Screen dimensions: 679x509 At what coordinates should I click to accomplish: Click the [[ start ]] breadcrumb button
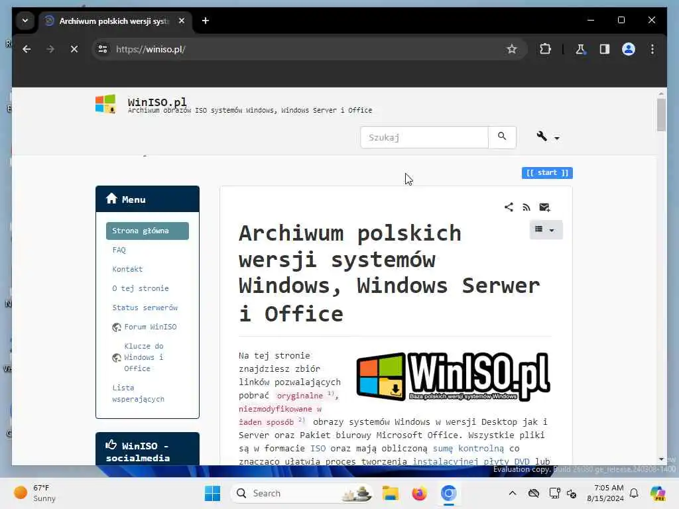point(547,173)
